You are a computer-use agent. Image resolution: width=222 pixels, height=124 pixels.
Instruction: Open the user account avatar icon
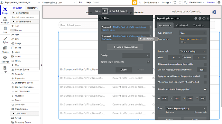(219, 2)
